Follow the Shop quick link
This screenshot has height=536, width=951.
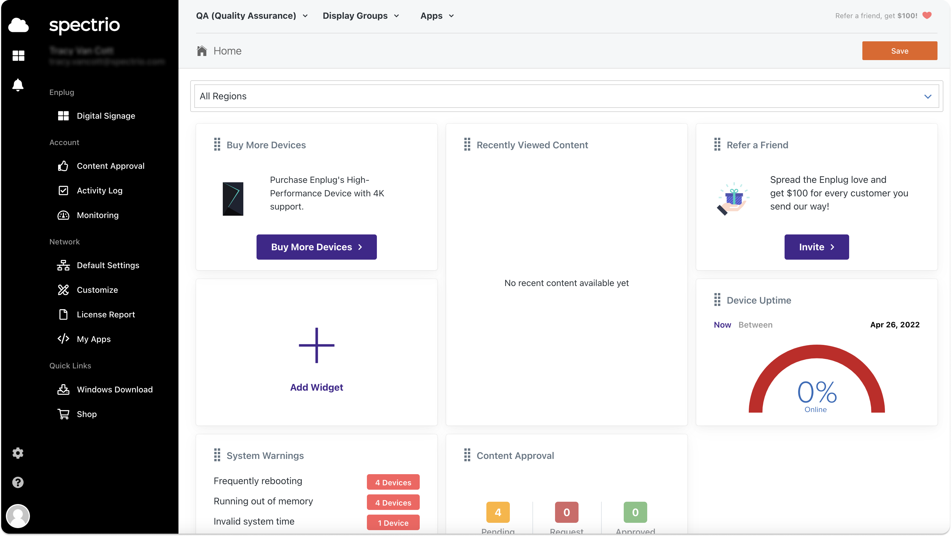click(x=86, y=414)
